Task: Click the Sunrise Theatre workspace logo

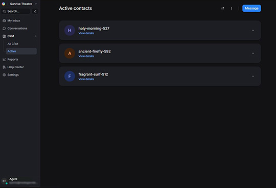Action: pos(4,4)
